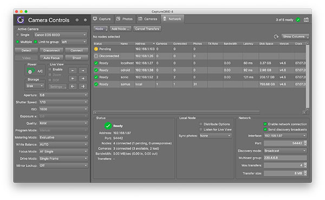Switch to the Photos tab
This screenshot has height=200, width=325.
tap(125, 19)
